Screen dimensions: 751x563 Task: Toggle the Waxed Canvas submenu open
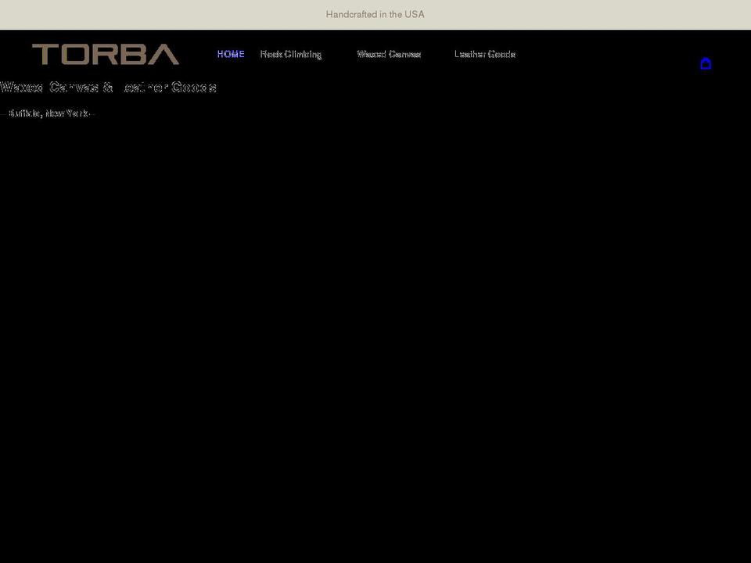click(389, 54)
